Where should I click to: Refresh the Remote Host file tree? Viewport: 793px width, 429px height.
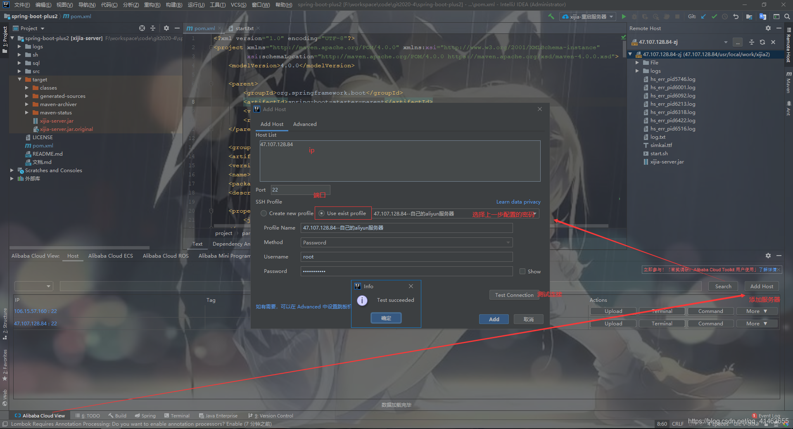click(x=762, y=42)
